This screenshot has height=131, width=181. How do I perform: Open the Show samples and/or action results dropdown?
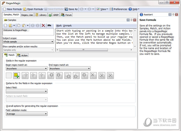(x=28, y=50)
